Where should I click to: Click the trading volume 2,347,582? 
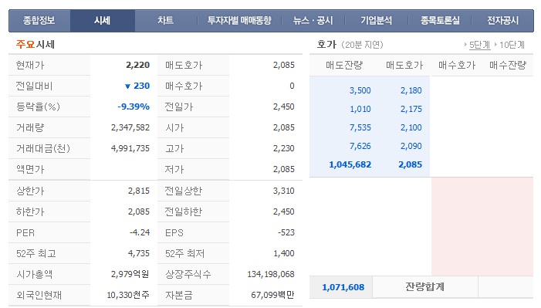pyautogui.click(x=130, y=127)
